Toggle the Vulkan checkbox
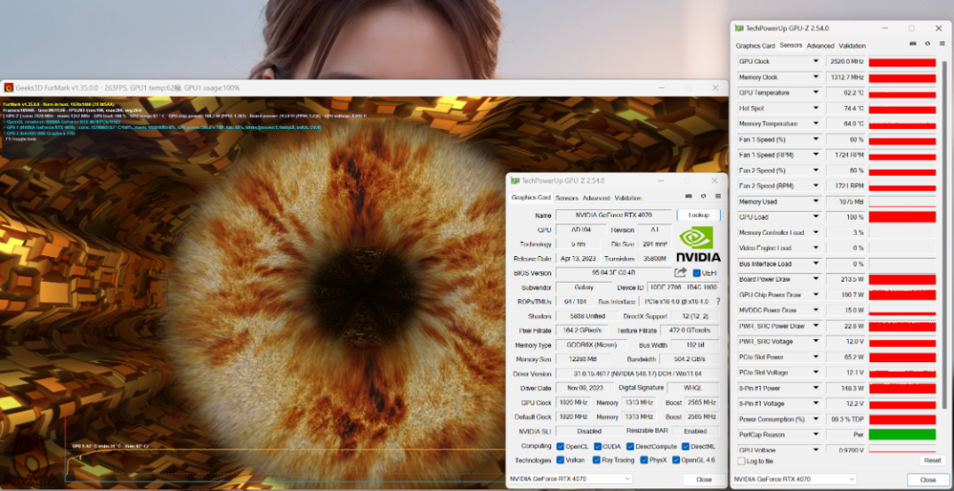954x491 pixels. (x=560, y=460)
